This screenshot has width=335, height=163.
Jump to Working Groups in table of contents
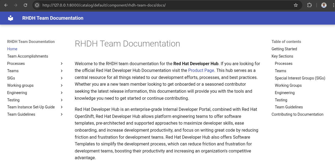[288, 85]
